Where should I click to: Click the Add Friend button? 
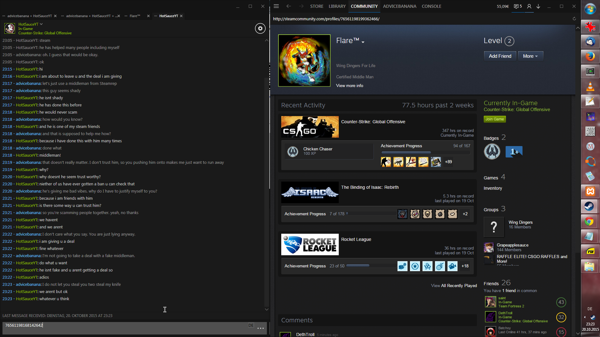click(500, 56)
